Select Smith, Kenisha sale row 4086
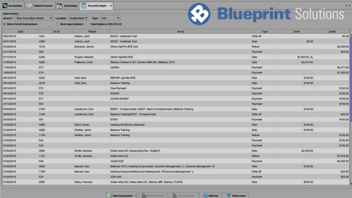The width and height of the screenshot is (352, 198). [176, 151]
